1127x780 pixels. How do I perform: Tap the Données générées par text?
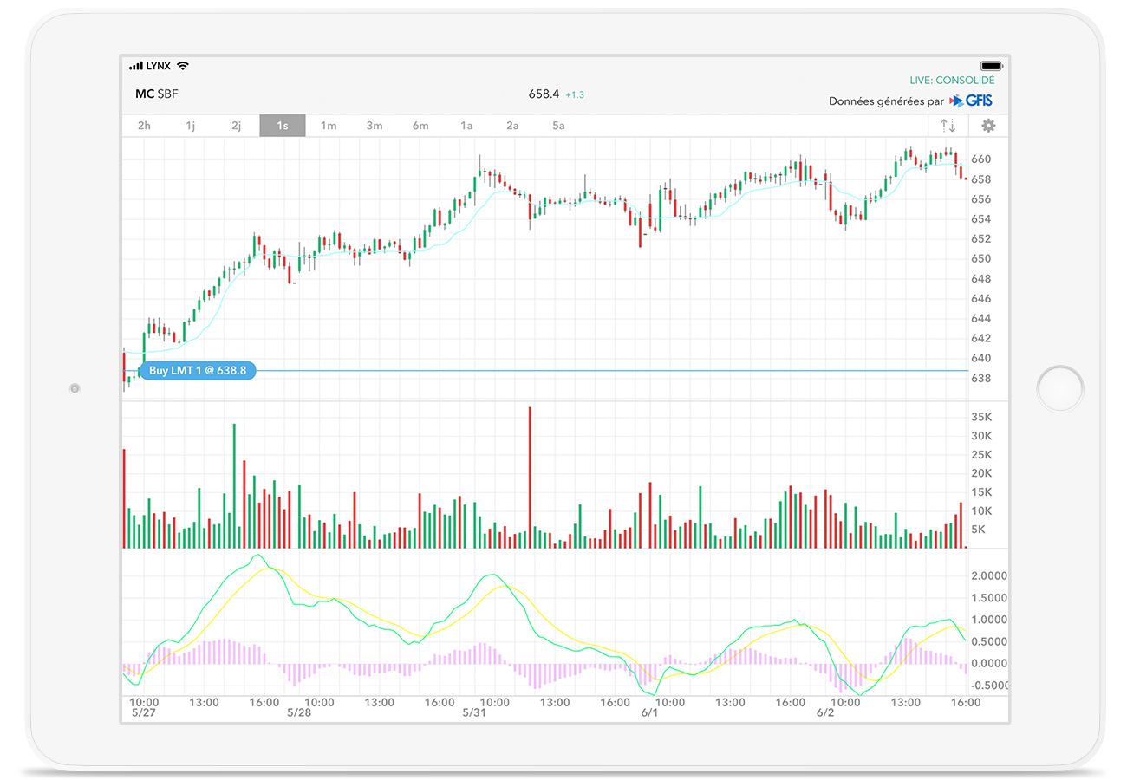point(886,101)
